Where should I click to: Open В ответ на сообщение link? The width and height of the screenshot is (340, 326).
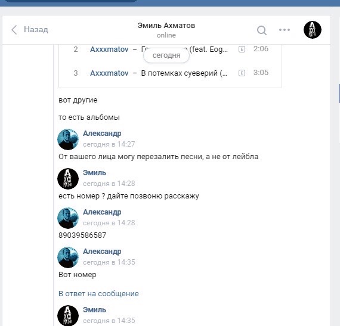coord(98,294)
